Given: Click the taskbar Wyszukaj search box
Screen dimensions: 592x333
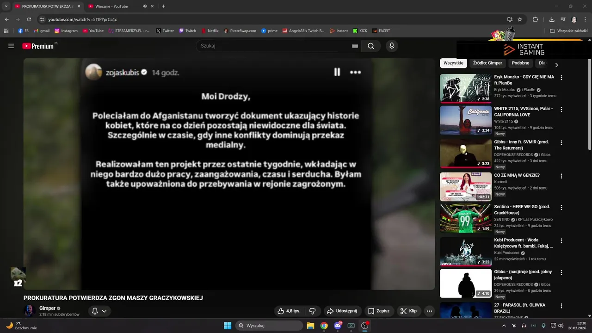Looking at the screenshot, I should tap(269, 326).
